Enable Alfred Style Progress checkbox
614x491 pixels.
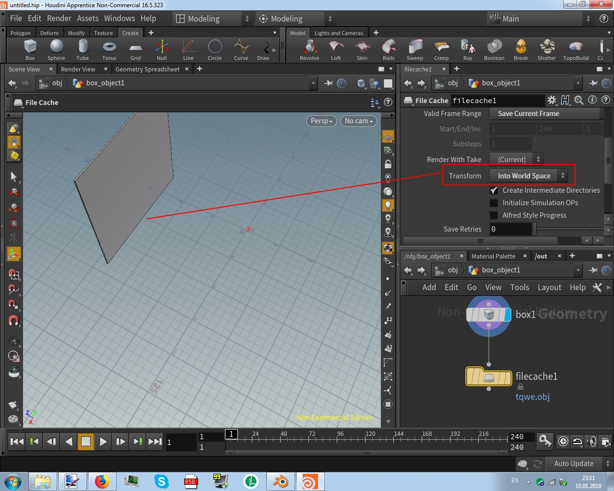494,215
